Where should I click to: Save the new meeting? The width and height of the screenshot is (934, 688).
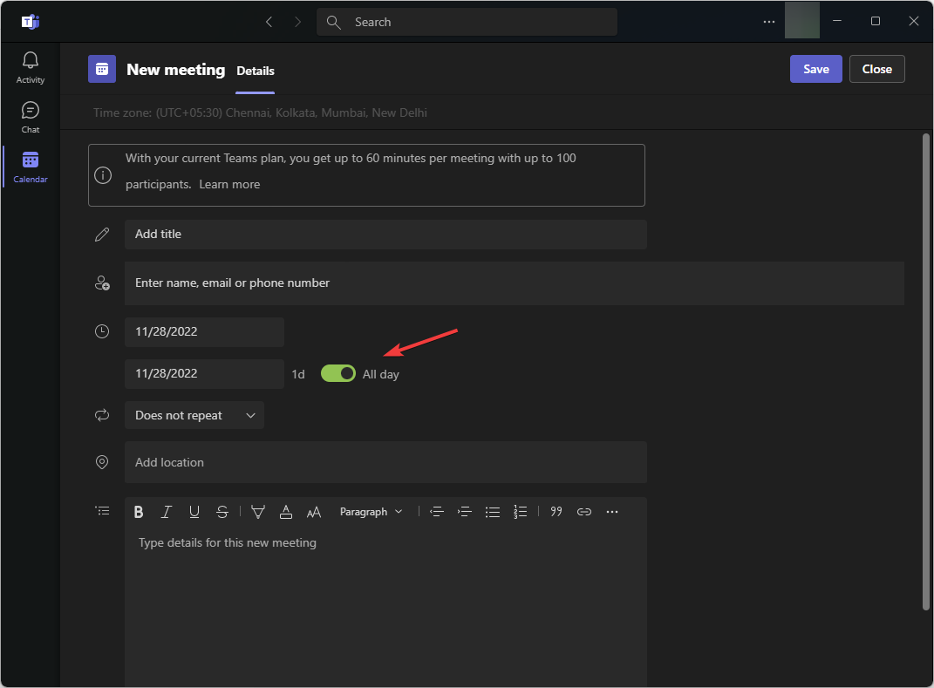click(816, 69)
